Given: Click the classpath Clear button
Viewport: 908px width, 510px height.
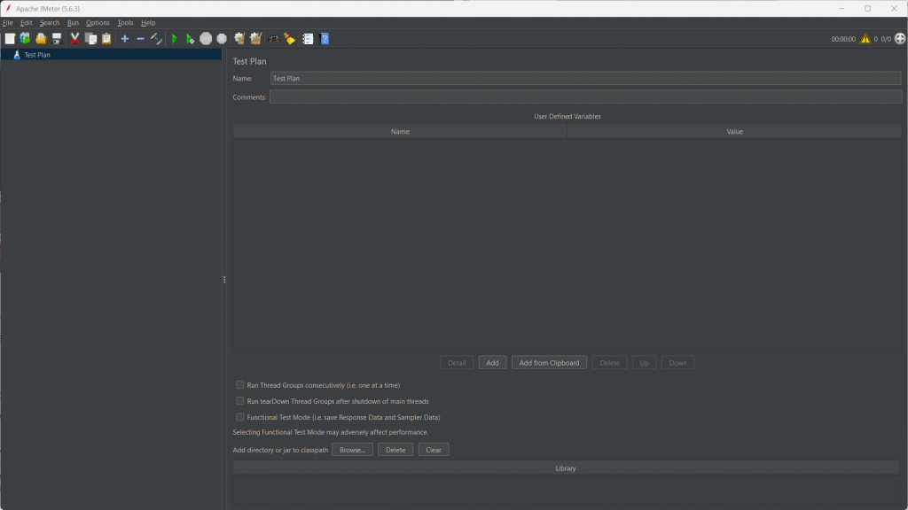Looking at the screenshot, I should coord(433,450).
